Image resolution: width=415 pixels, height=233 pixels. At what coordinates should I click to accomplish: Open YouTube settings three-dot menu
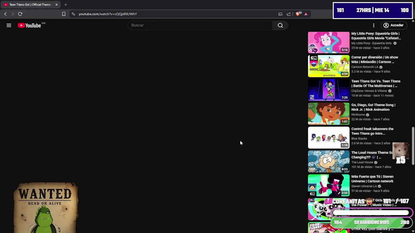coord(373,25)
